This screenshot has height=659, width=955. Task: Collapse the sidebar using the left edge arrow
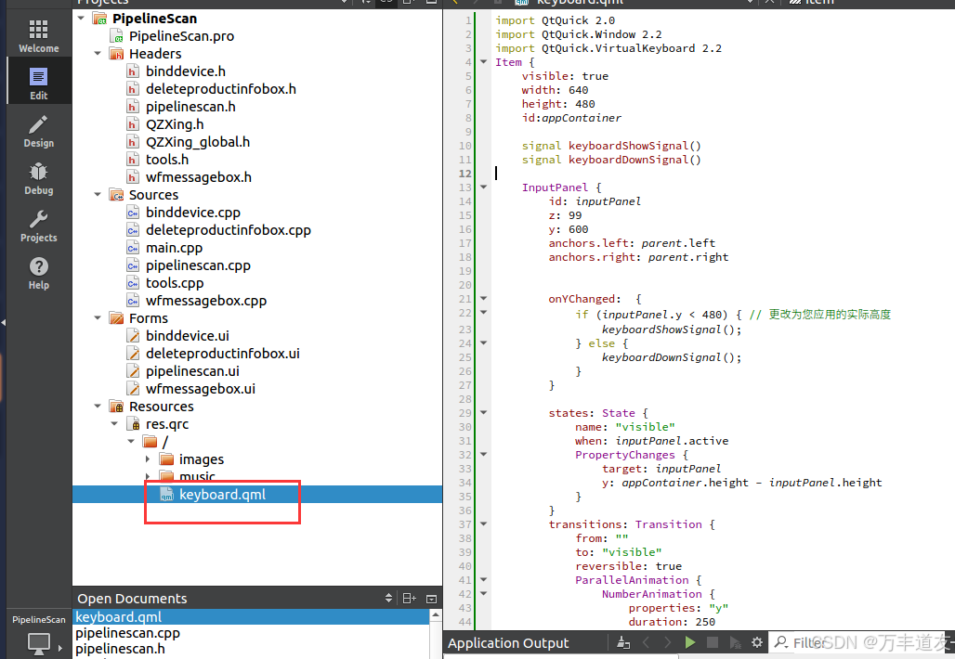point(4,323)
